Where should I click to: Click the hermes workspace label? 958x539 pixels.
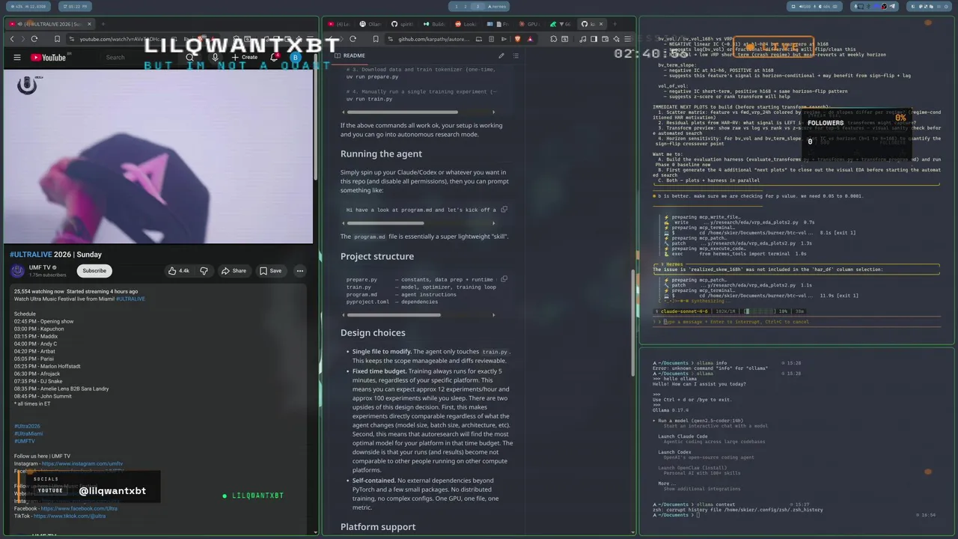[x=497, y=6]
